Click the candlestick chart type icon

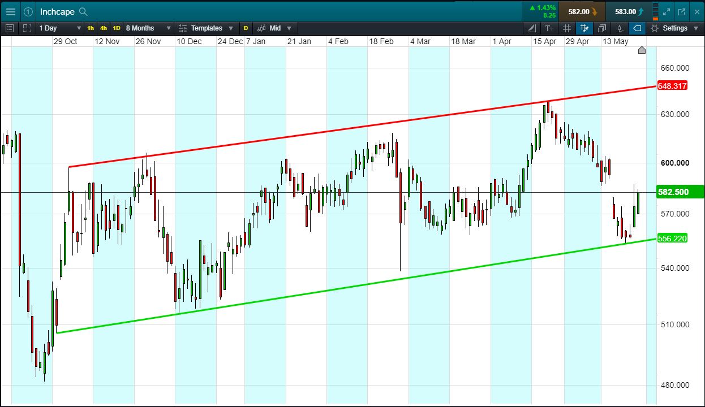coord(261,28)
